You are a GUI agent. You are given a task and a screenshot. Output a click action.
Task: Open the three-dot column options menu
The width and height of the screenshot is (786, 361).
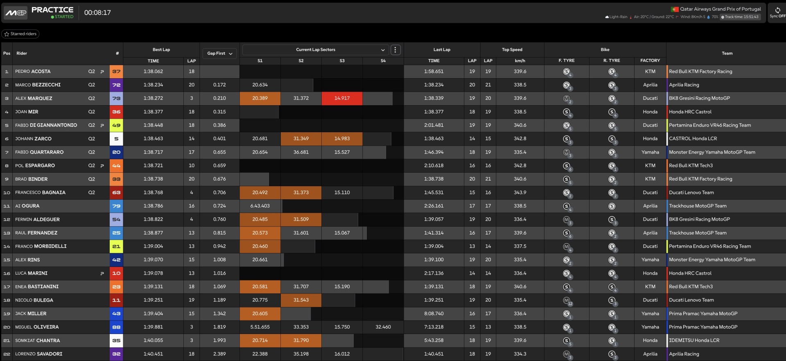[x=395, y=50]
